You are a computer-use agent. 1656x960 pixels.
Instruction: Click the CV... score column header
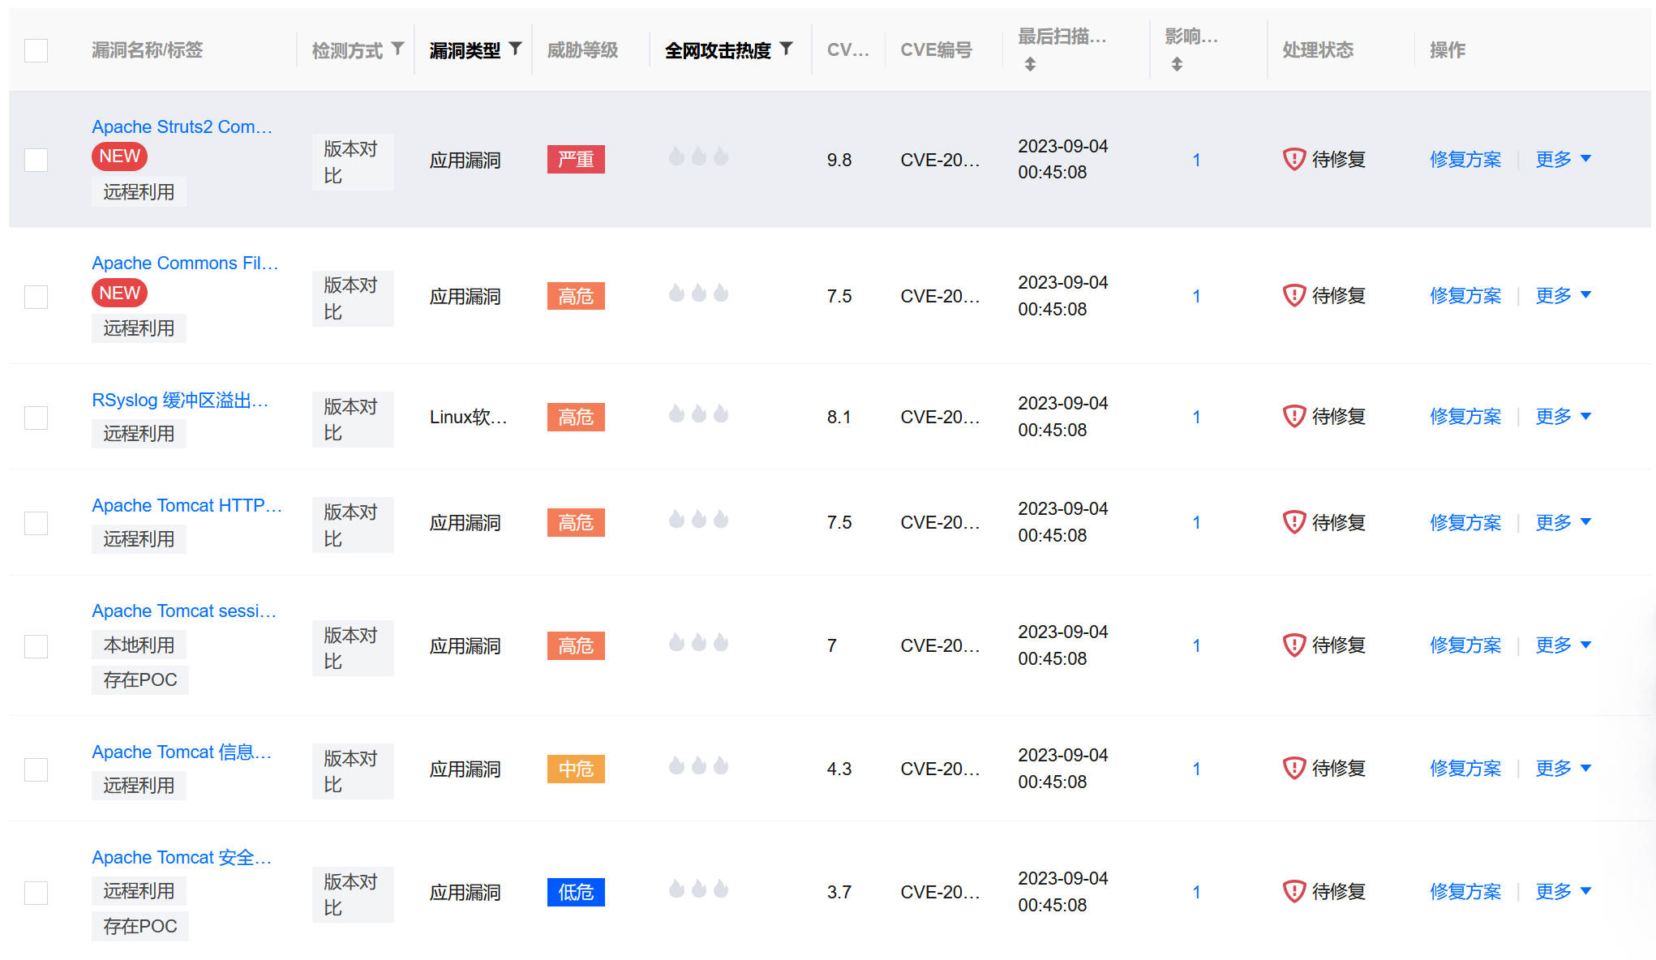pyautogui.click(x=847, y=50)
